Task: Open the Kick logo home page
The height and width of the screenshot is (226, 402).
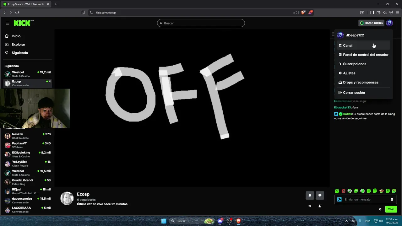Action: click(24, 23)
